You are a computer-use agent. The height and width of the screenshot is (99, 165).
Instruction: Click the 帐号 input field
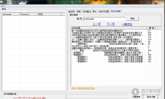[104, 19]
